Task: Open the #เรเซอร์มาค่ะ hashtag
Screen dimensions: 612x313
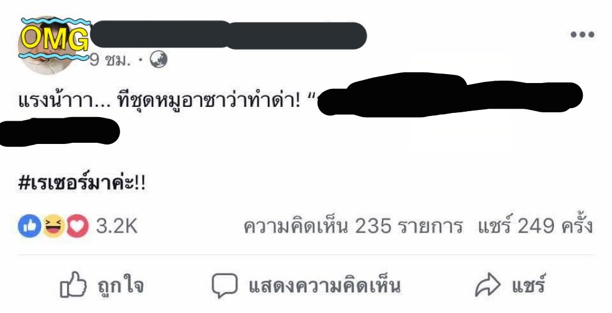Action: [82, 182]
